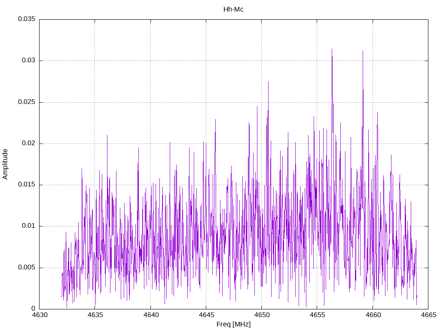Click the 0.035 y-axis tick label

(x=26, y=19)
